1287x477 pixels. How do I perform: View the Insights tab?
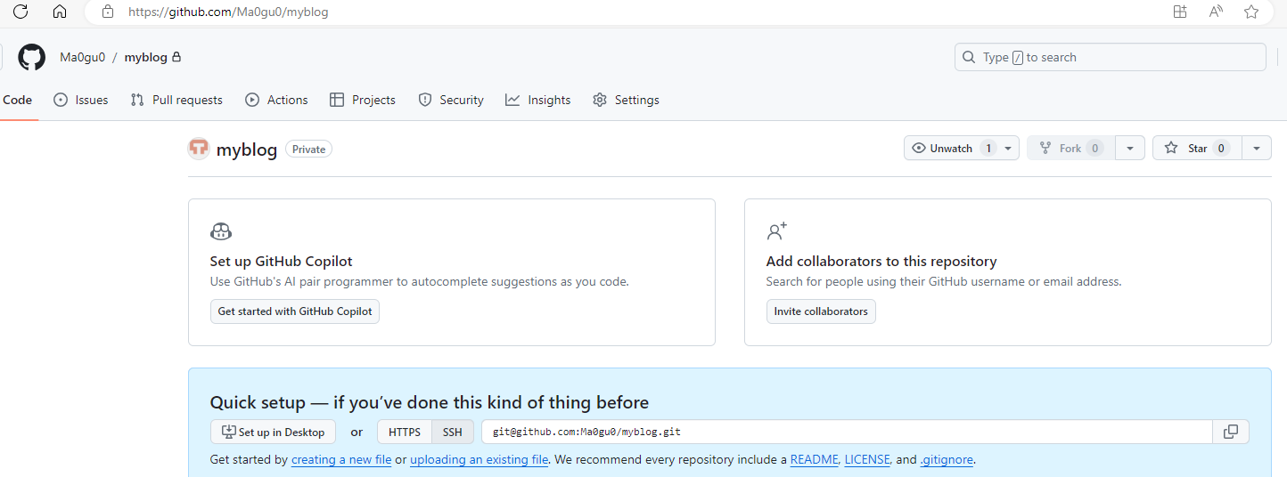click(x=538, y=100)
